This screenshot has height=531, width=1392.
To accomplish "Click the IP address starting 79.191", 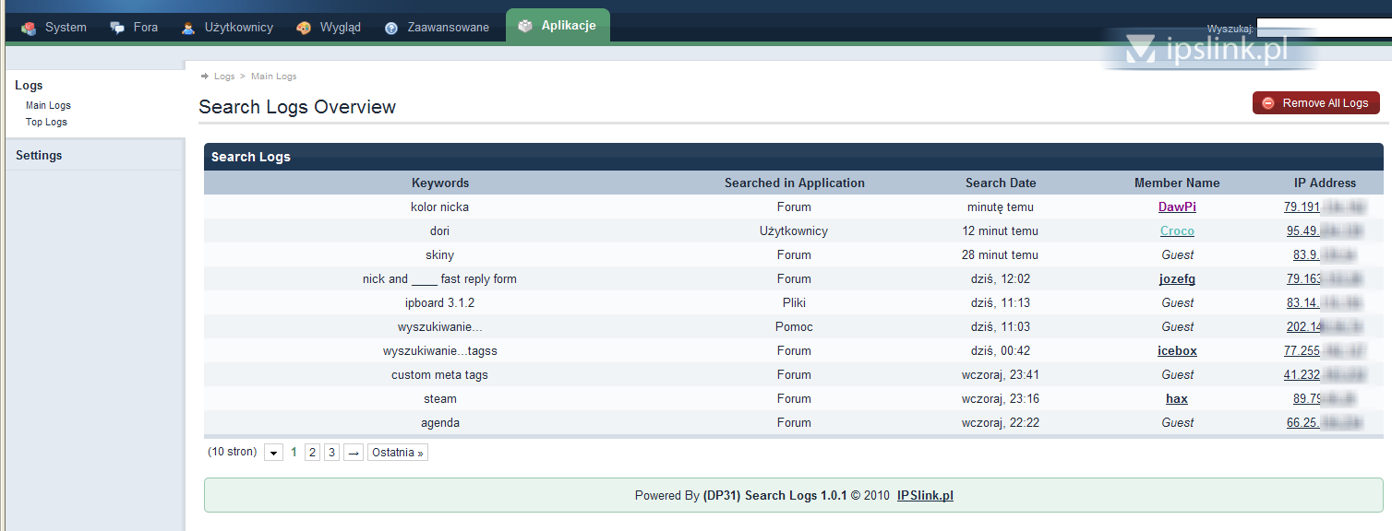I will coord(1325,207).
